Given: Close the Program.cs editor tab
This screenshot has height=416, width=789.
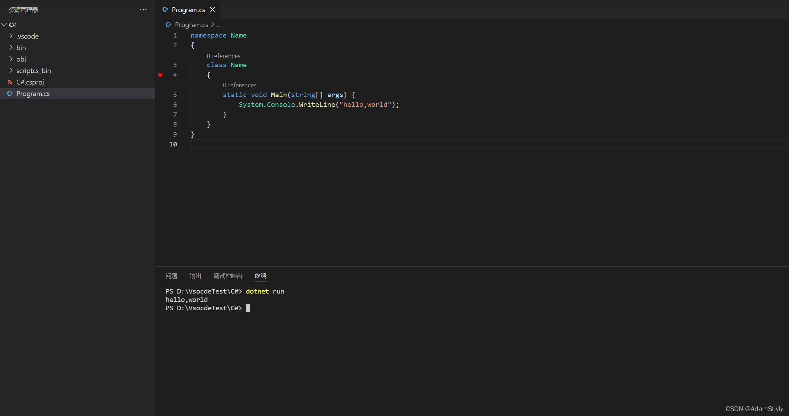Looking at the screenshot, I should click(x=213, y=9).
